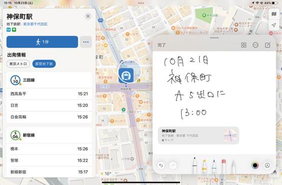
Task: Tap 完了 in the Quick Note
Action: pos(161,45)
